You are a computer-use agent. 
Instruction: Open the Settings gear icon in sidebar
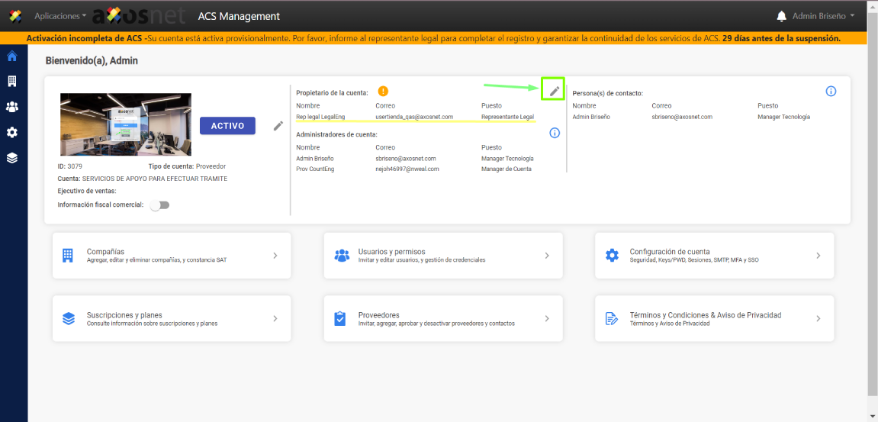click(11, 132)
